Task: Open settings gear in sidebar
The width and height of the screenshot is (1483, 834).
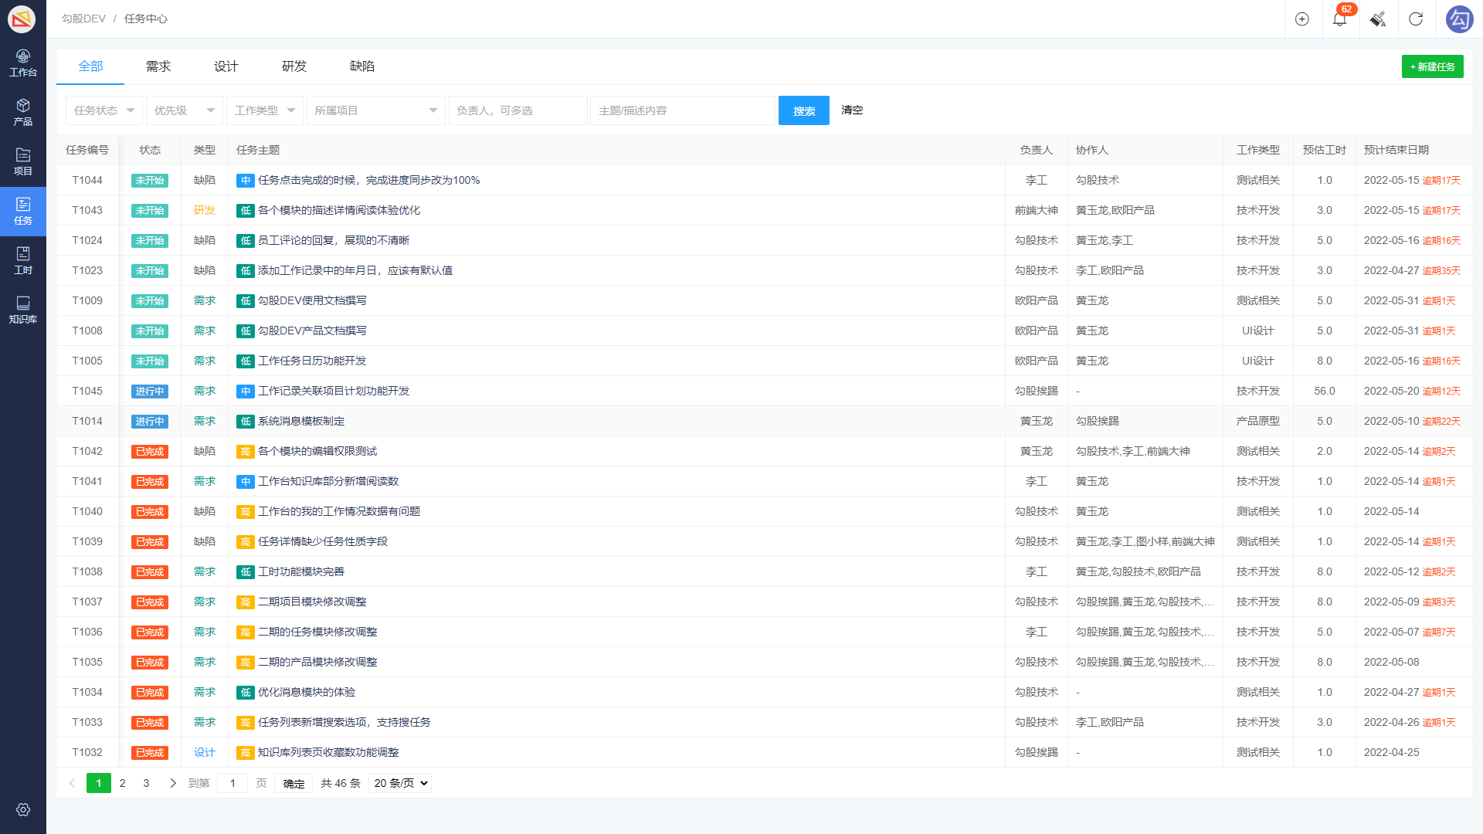Action: tap(23, 809)
